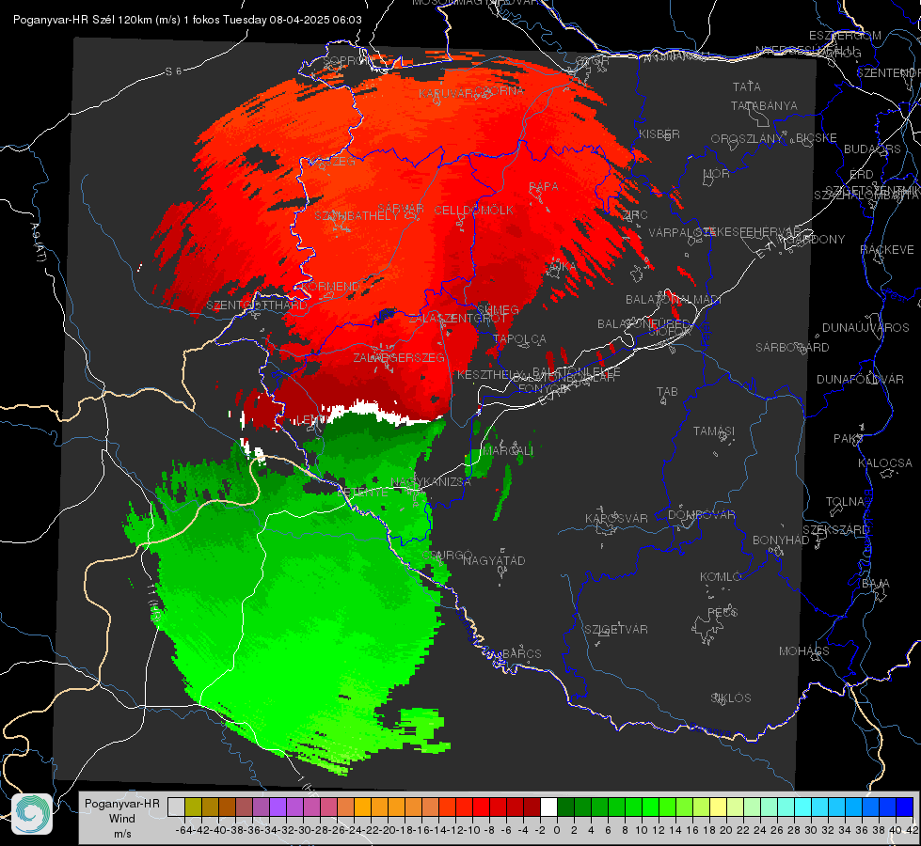The width and height of the screenshot is (921, 846).
Task: Pick the yellow swatch above 18
Action: (718, 807)
